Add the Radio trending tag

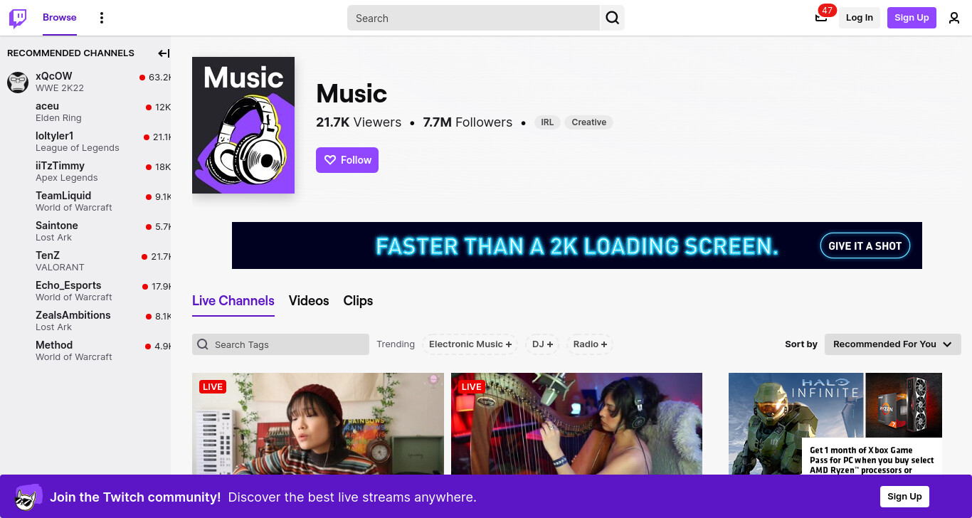pyautogui.click(x=590, y=344)
